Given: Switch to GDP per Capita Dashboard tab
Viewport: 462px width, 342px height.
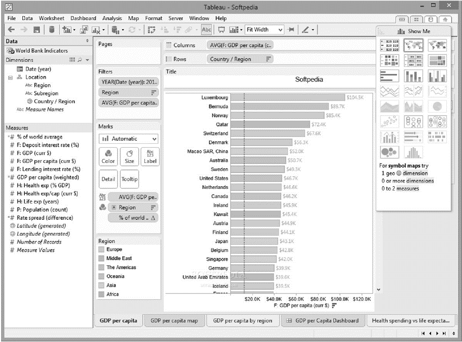Looking at the screenshot, I should tap(323, 320).
